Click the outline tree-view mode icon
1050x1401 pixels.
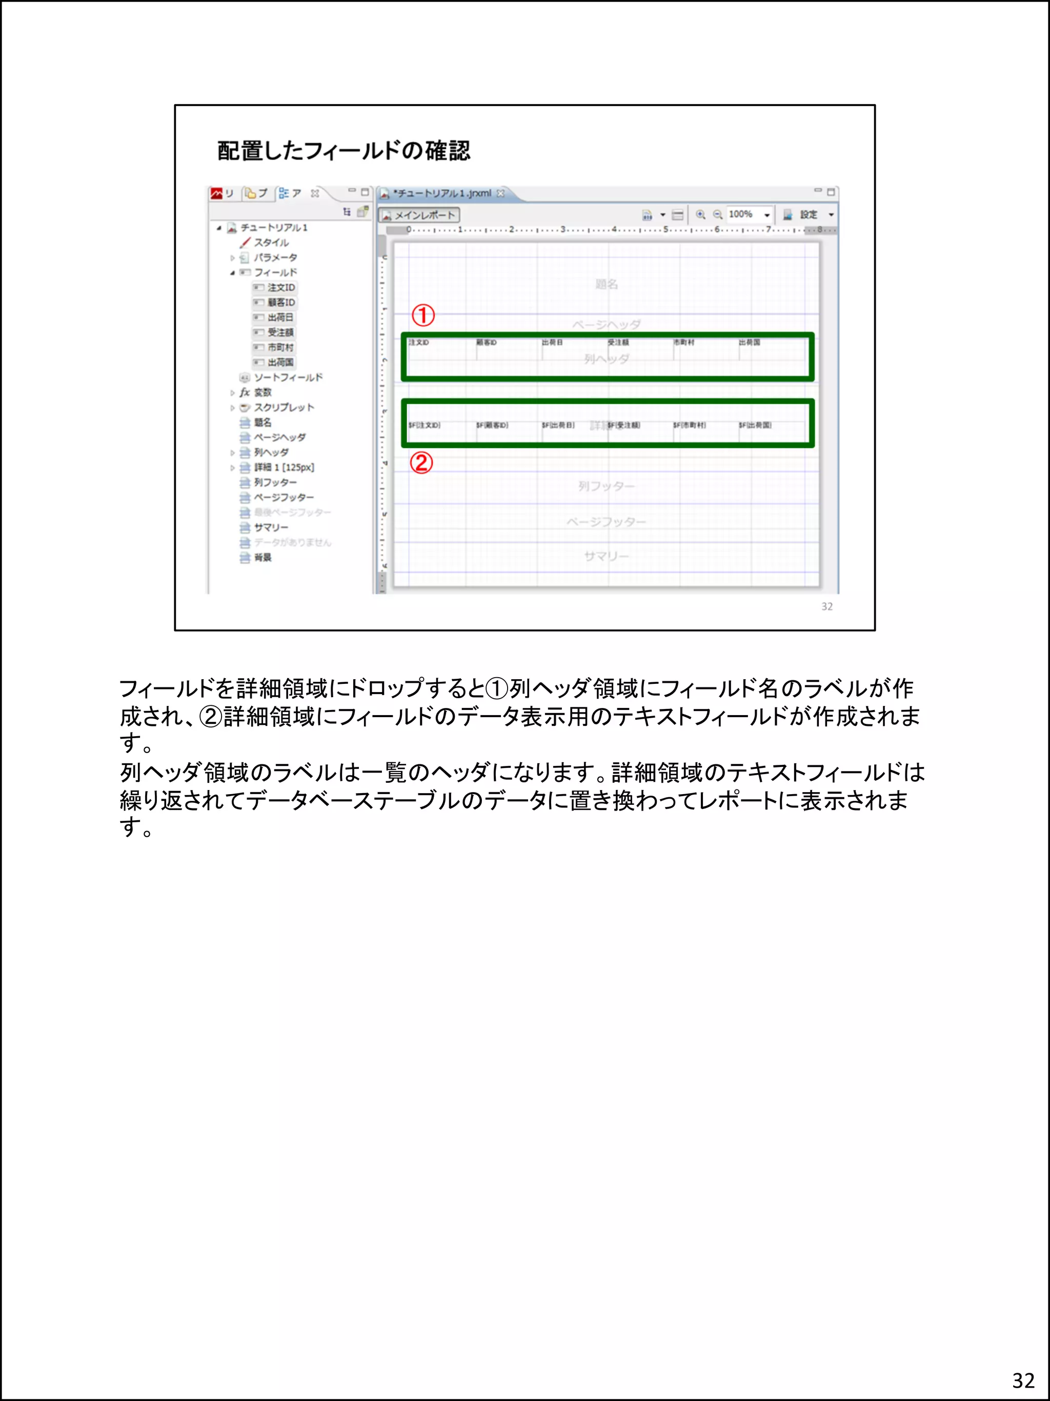[x=347, y=211]
